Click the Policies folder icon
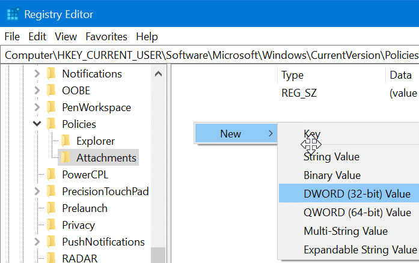 coord(51,124)
